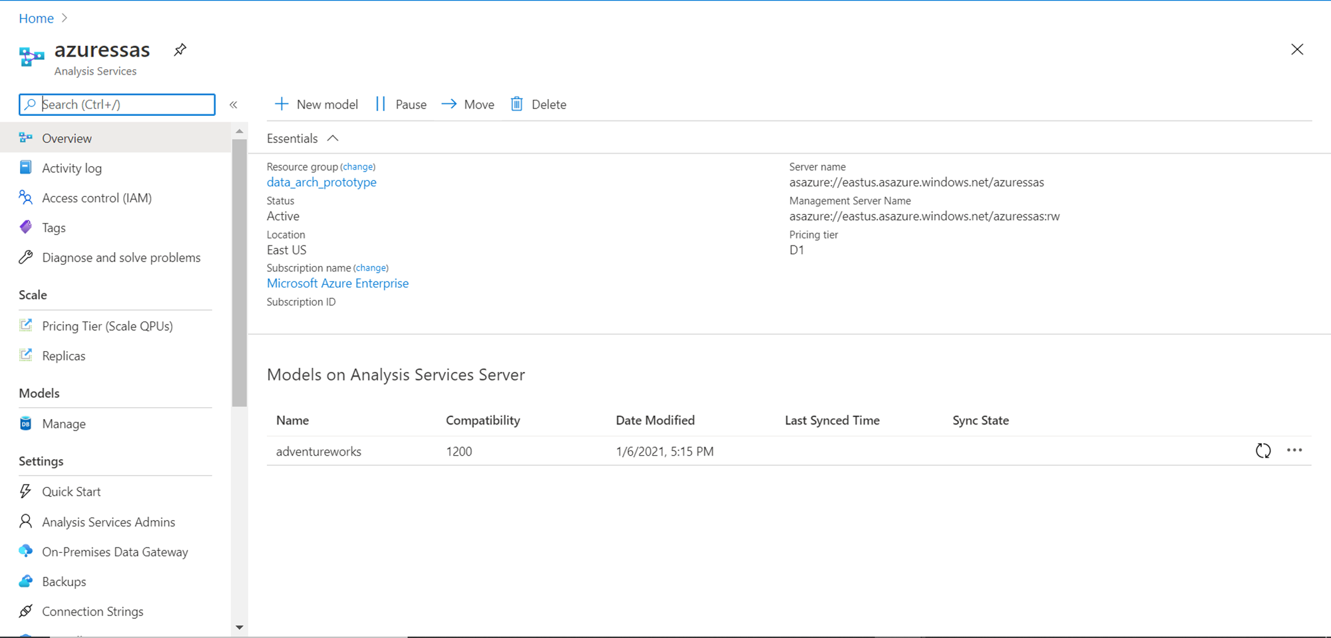Click the Home breadcrumb link

pyautogui.click(x=36, y=19)
